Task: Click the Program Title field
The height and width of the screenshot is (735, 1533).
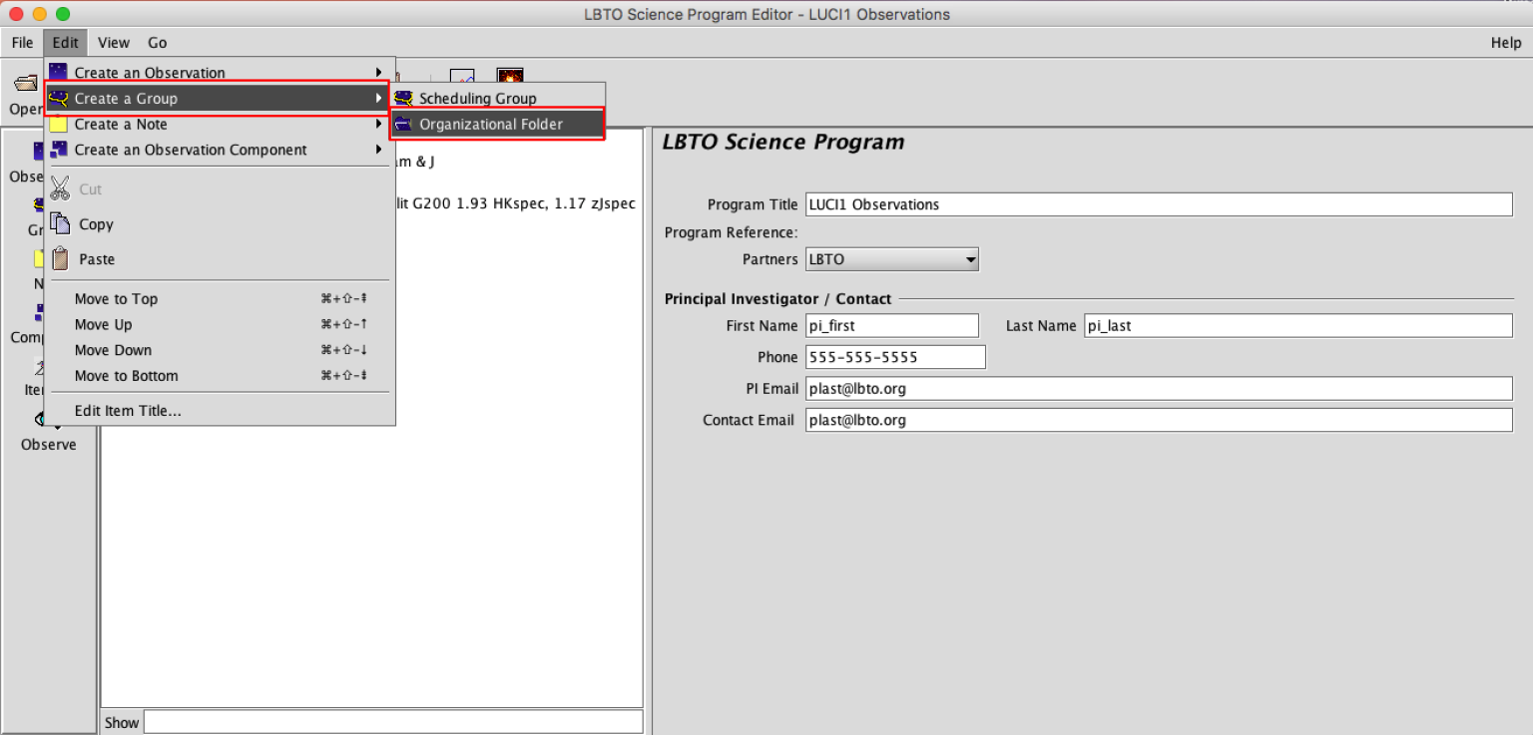Action: [x=1158, y=204]
